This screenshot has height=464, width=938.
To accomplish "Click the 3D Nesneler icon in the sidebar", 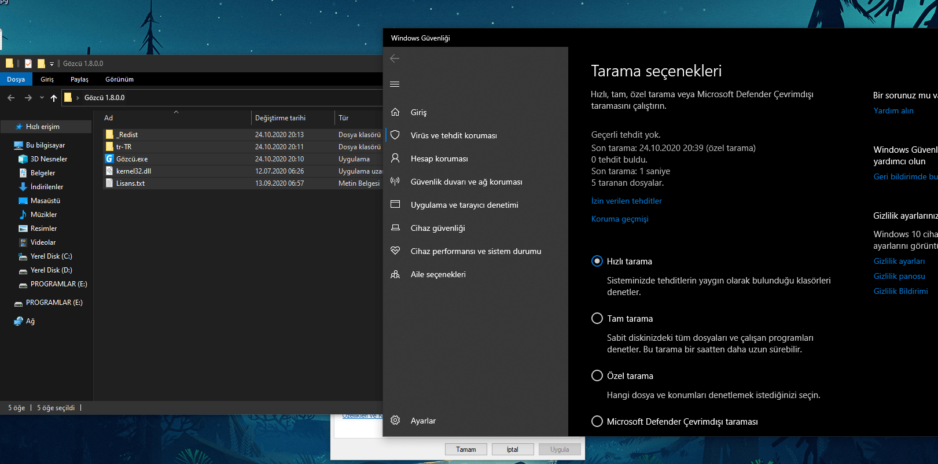I will click(x=23, y=159).
